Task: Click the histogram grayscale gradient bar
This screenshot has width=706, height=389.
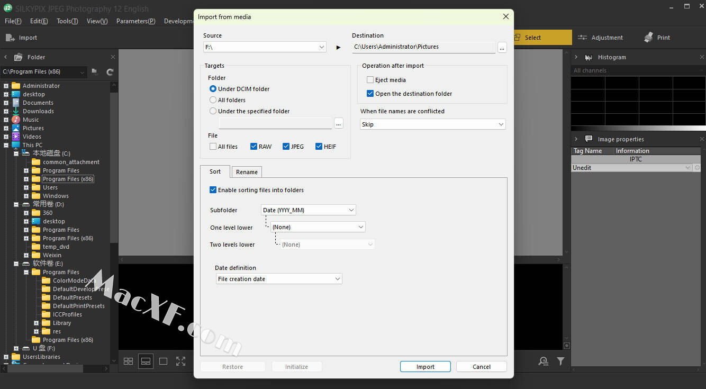Action: 638,128
